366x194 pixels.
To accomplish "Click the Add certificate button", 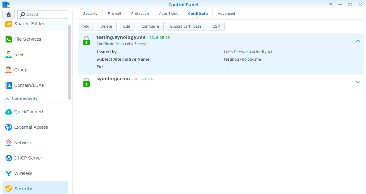I will [86, 26].
